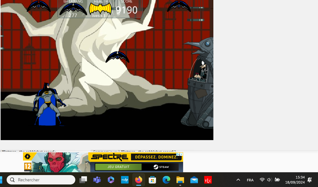Click the batarang count 277
318x187 pixels.
(x=73, y=15)
